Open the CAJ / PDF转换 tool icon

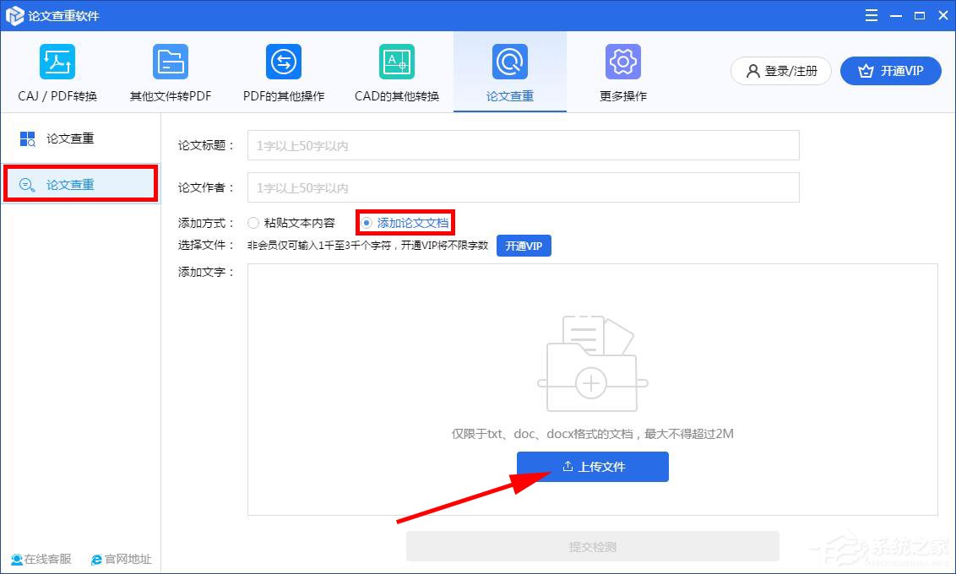(x=57, y=62)
